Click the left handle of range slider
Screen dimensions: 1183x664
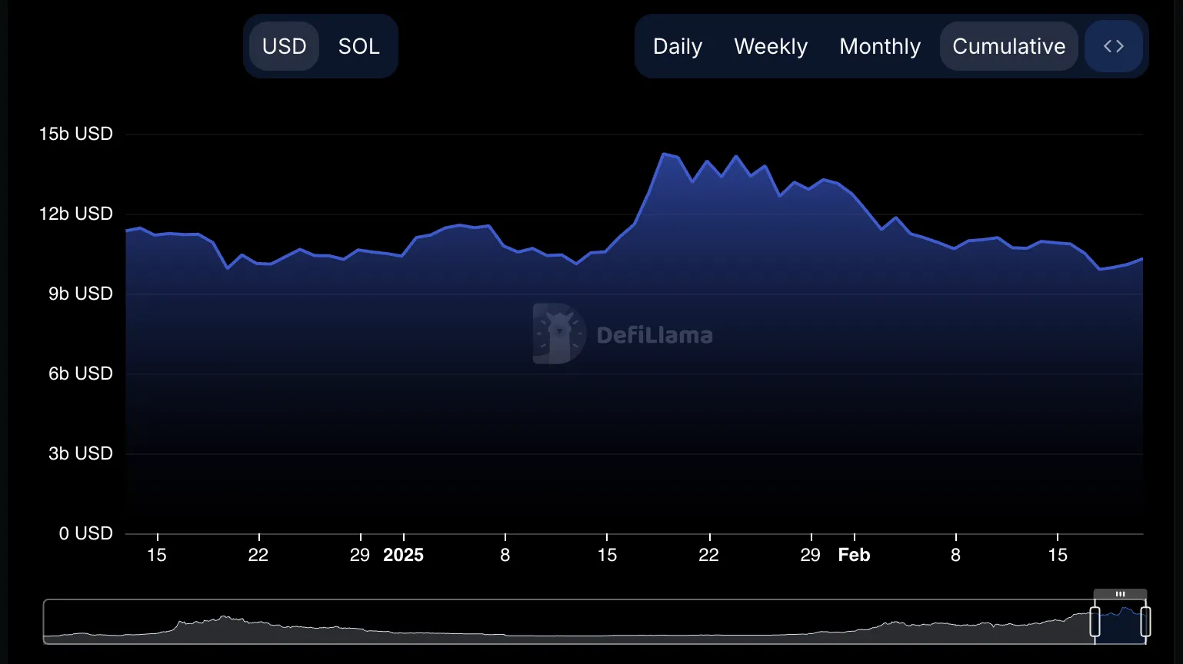(1095, 622)
